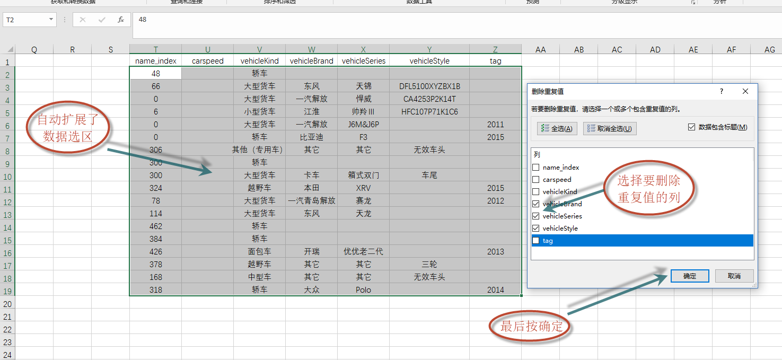Uncheck the vehicleSeries column checkbox
Viewport: 782px width, 360px height.
coord(537,216)
